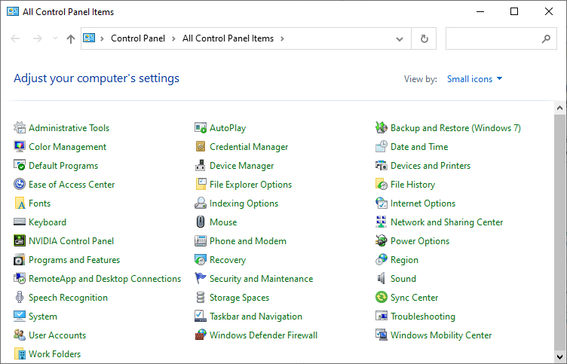Viewport: 567px width, 364px height.
Task: Click the Region globe icon
Action: [x=382, y=259]
